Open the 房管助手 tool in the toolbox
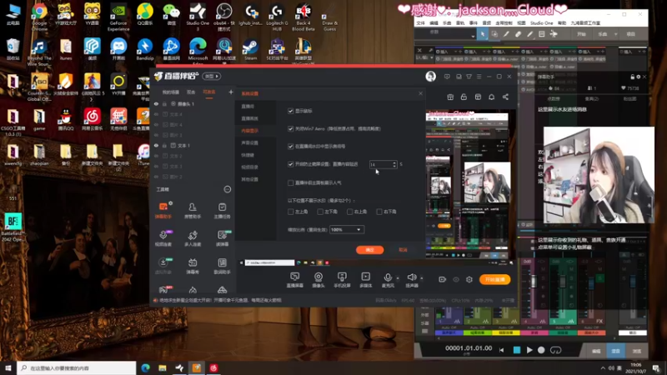 coord(193,210)
